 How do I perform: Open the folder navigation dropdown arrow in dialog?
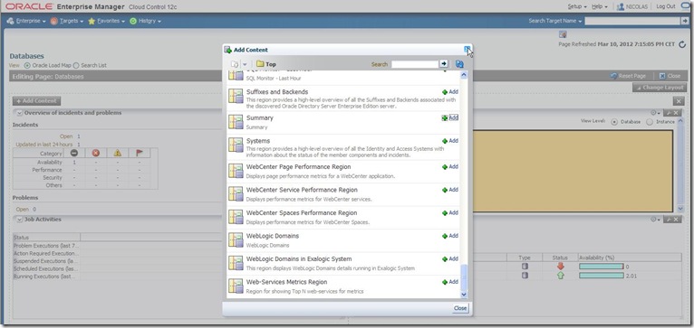[245, 64]
